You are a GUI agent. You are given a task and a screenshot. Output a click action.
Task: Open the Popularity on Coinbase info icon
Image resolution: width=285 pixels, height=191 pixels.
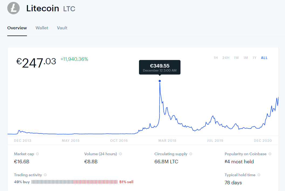(270, 154)
